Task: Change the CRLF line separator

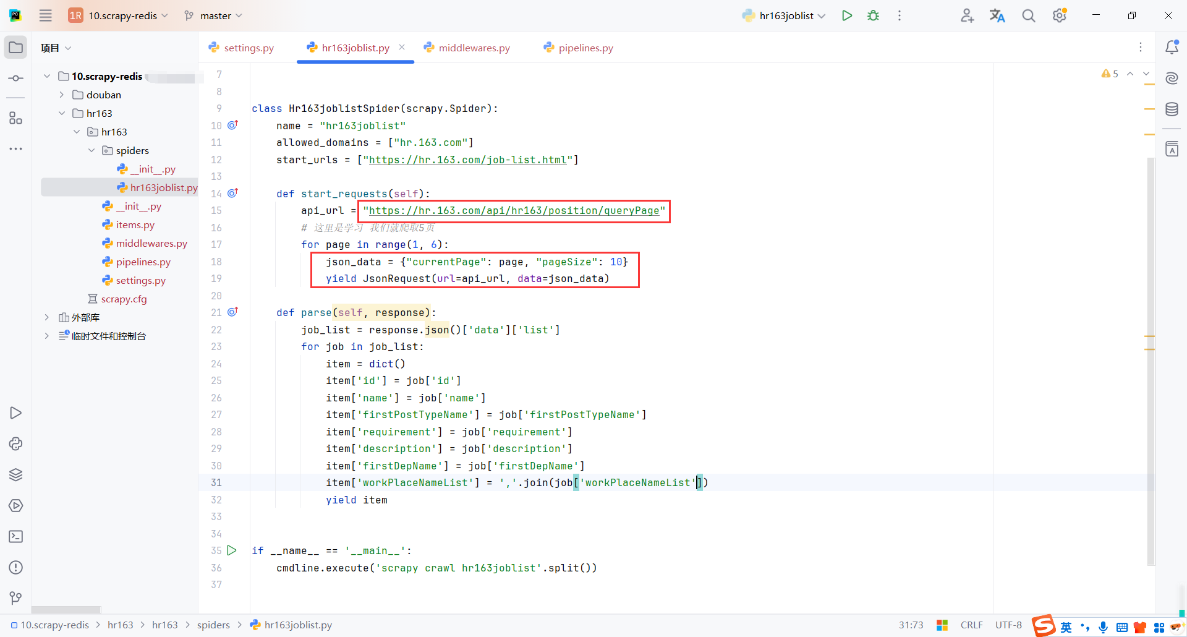Action: 972,625
